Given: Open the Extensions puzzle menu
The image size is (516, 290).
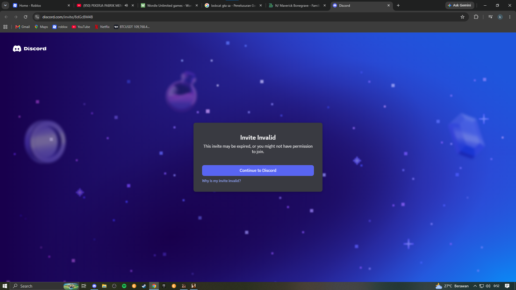Looking at the screenshot, I should pyautogui.click(x=476, y=17).
